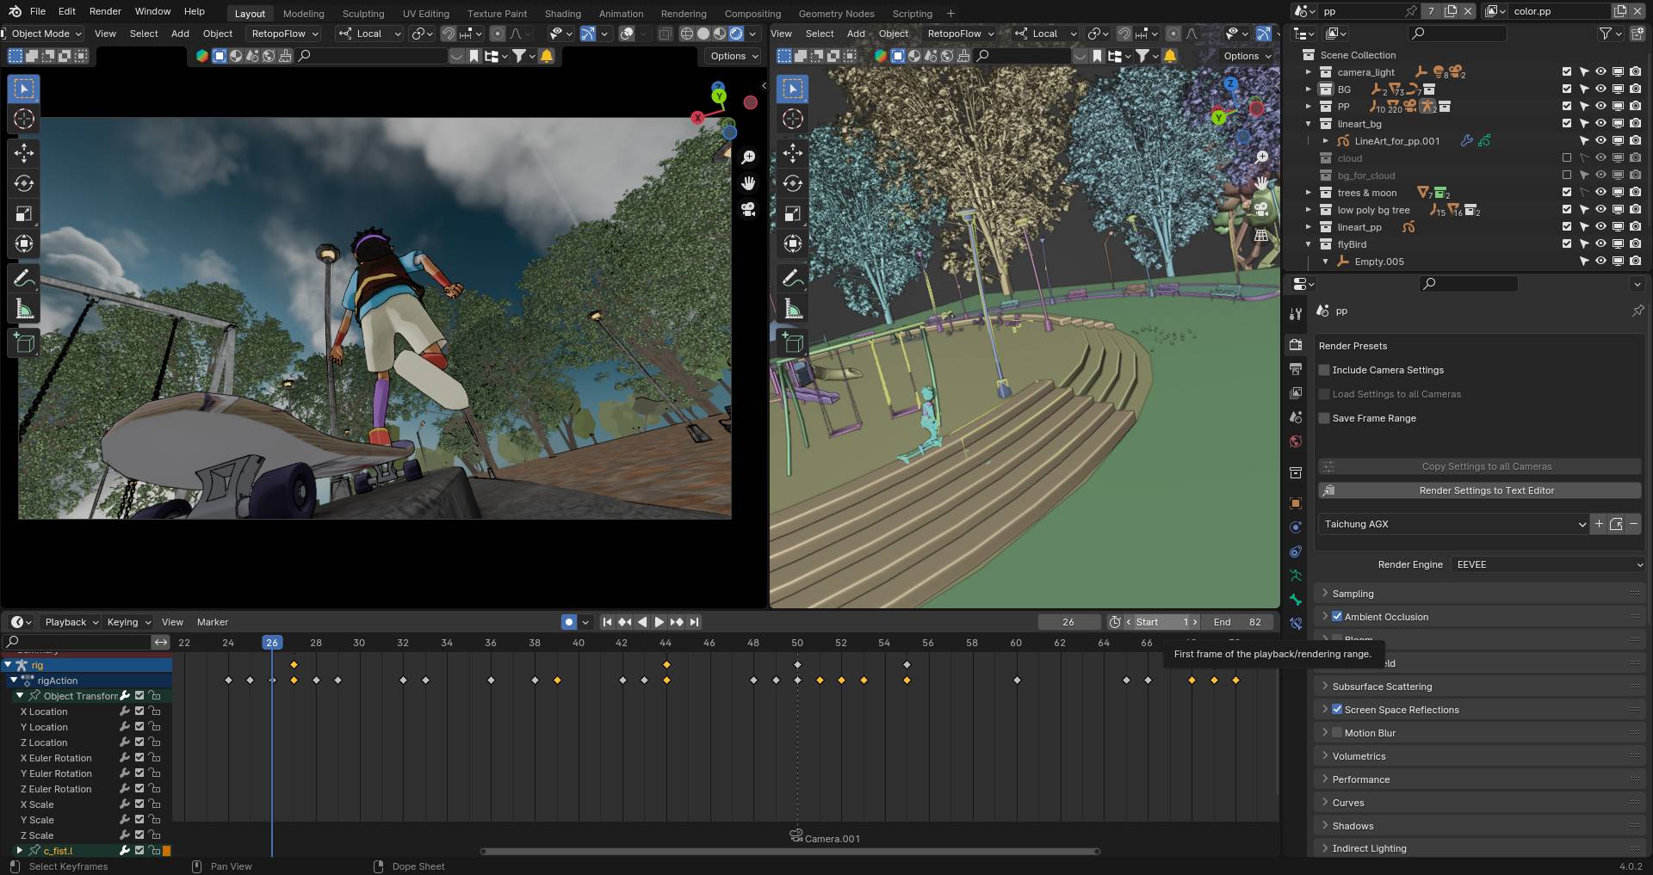Disable Ambient Occlusion checkbox
Image resolution: width=1653 pixels, height=875 pixels.
click(x=1337, y=617)
